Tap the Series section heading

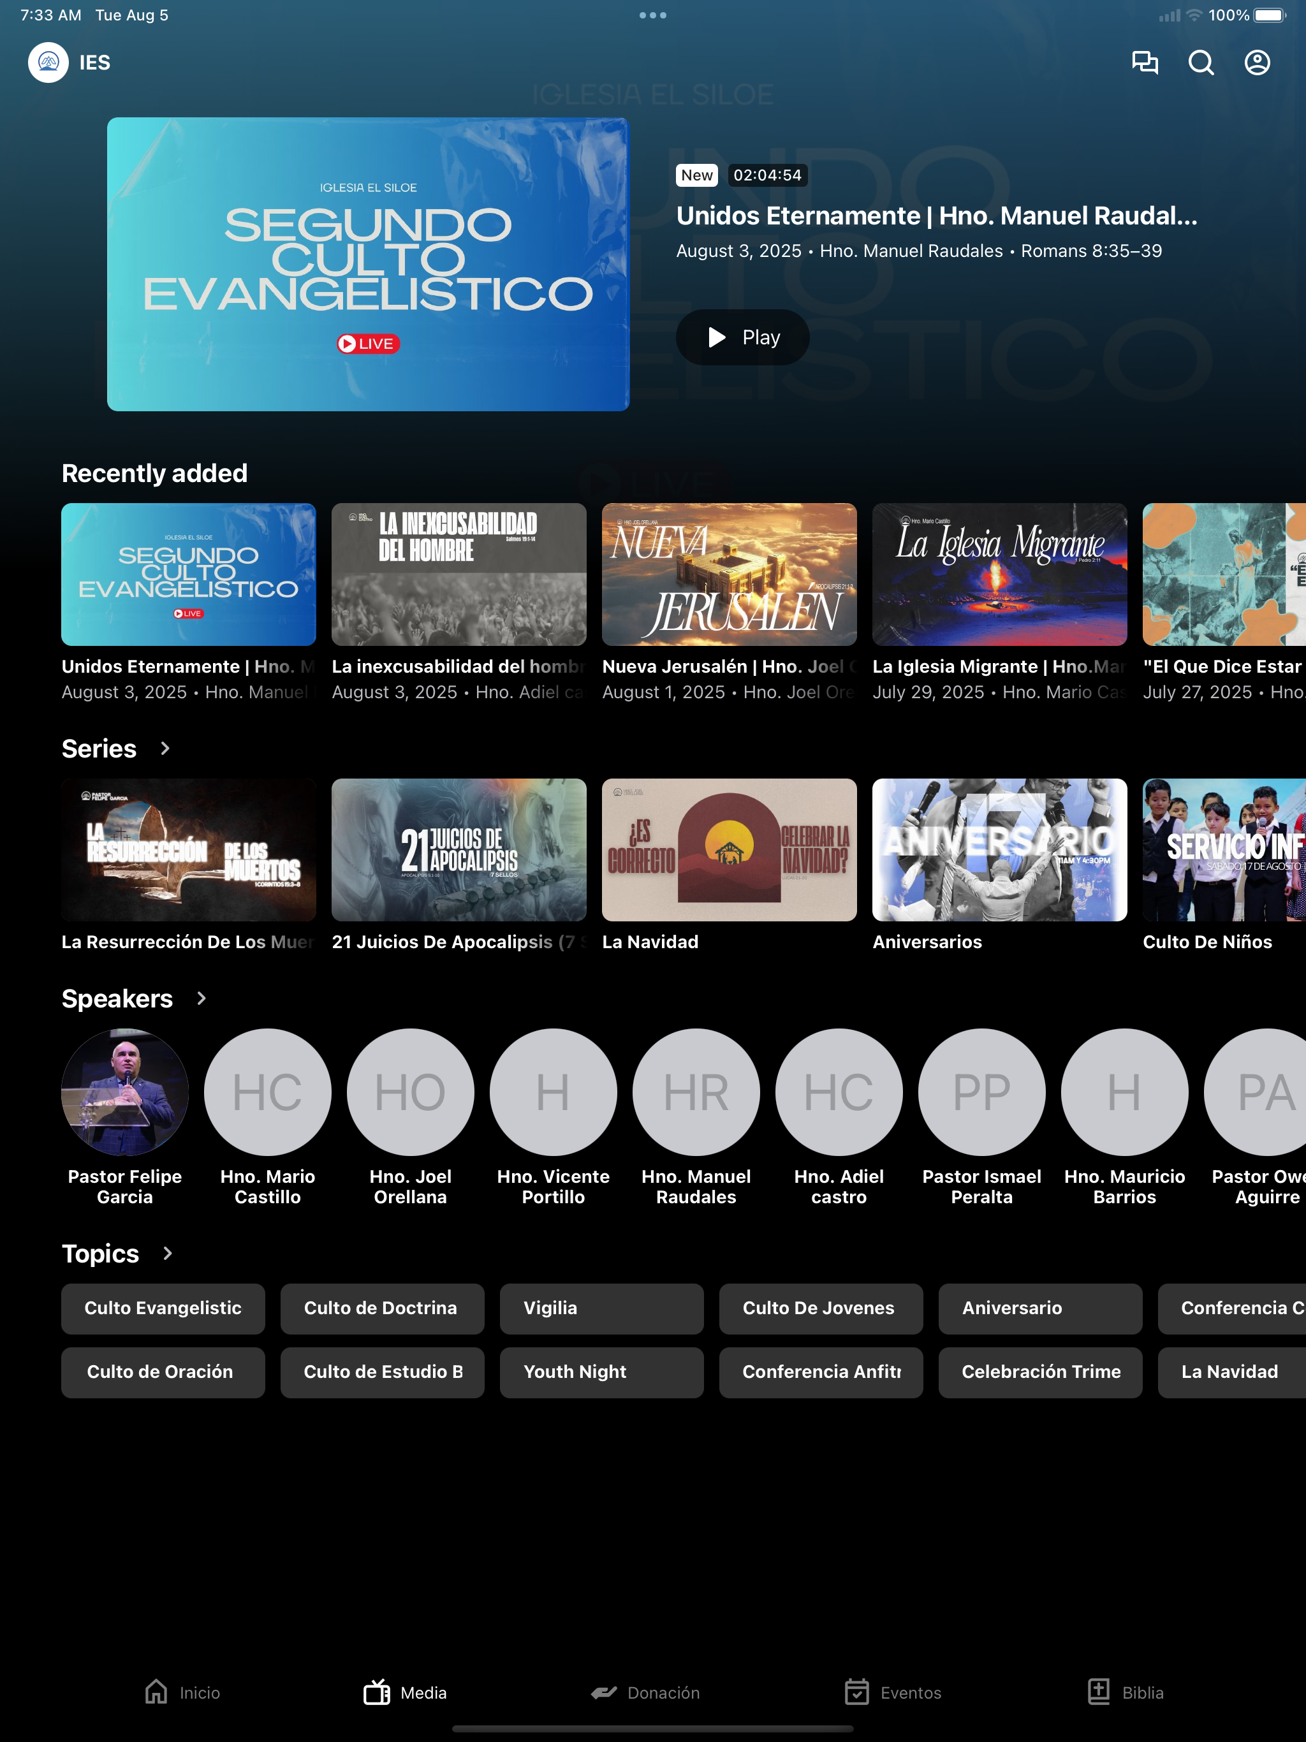99,748
